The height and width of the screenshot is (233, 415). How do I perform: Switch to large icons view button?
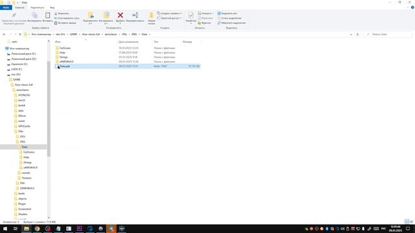pyautogui.click(x=412, y=221)
